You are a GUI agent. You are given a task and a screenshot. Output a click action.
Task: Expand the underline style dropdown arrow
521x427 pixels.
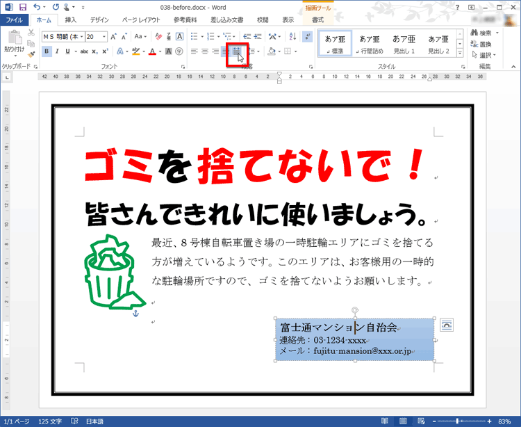tap(76, 51)
